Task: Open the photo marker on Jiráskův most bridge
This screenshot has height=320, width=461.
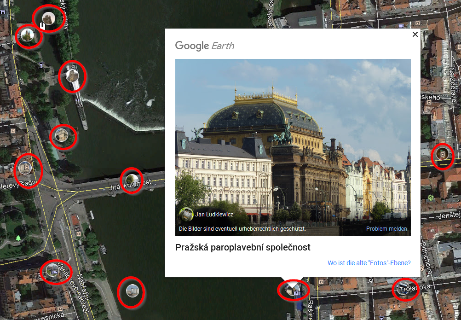Action: pyautogui.click(x=132, y=180)
